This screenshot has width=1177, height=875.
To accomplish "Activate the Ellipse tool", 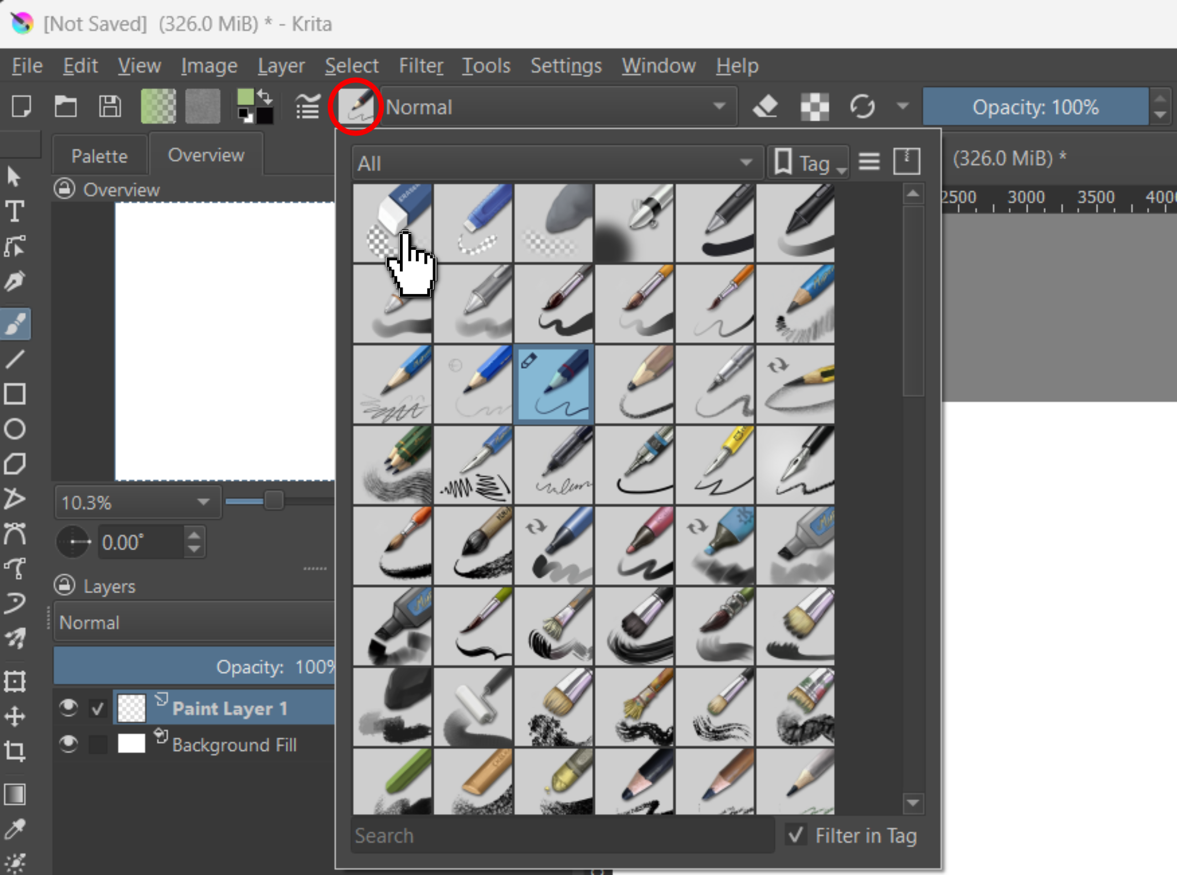I will (x=16, y=429).
